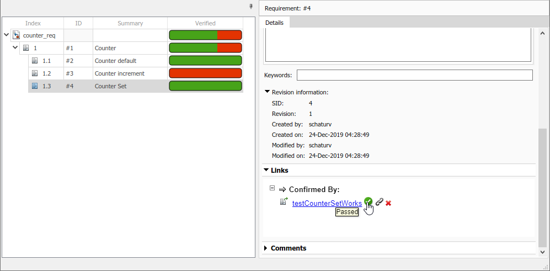This screenshot has width=550, height=271.
Task: Click the Modified on date value
Action: 339,156
